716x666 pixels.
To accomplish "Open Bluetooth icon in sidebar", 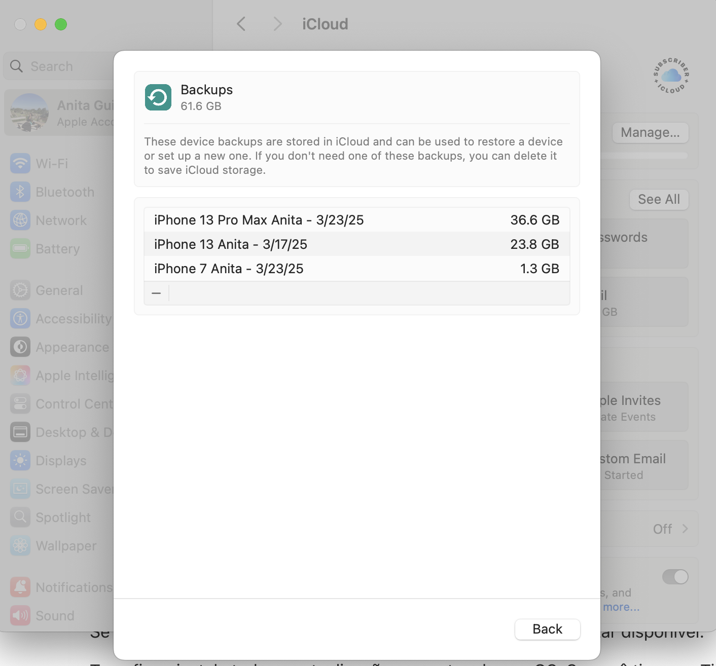I will pos(20,192).
